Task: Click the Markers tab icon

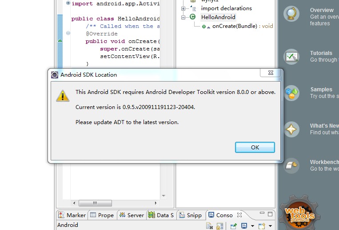Action: pyautogui.click(x=61, y=214)
